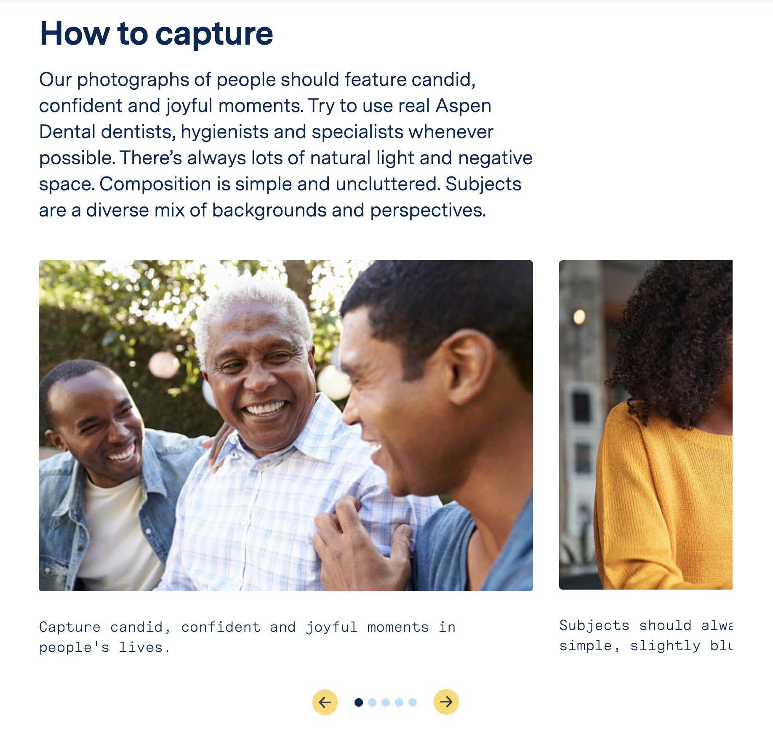Jump to the second carousel dot
This screenshot has width=773, height=737.
(372, 702)
